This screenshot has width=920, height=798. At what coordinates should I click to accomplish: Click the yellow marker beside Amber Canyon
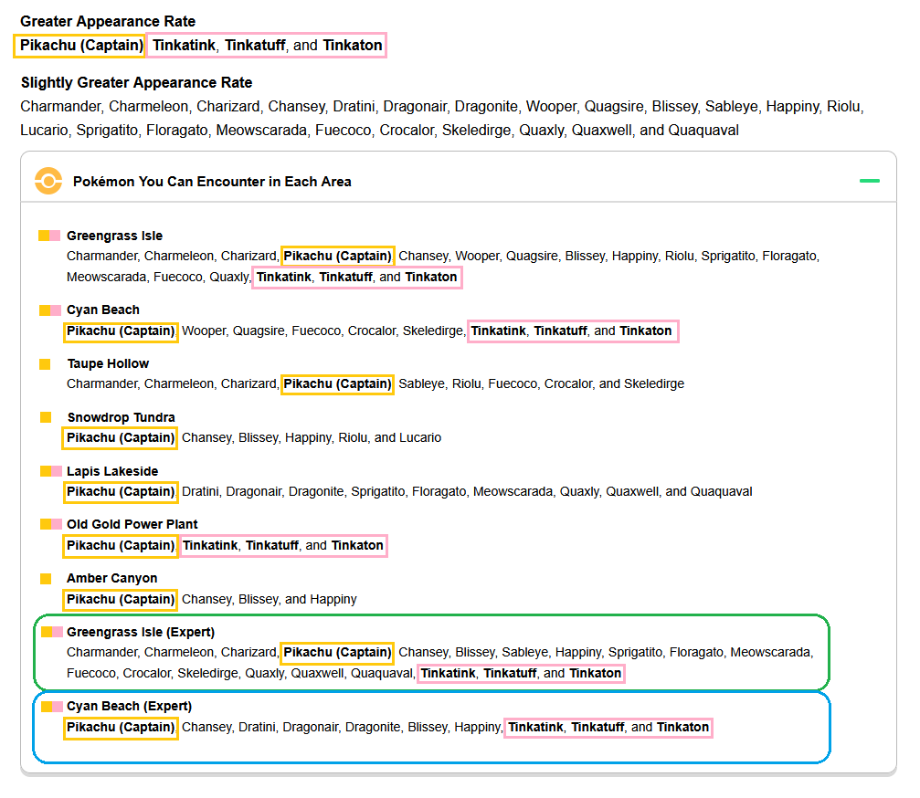pyautogui.click(x=46, y=579)
